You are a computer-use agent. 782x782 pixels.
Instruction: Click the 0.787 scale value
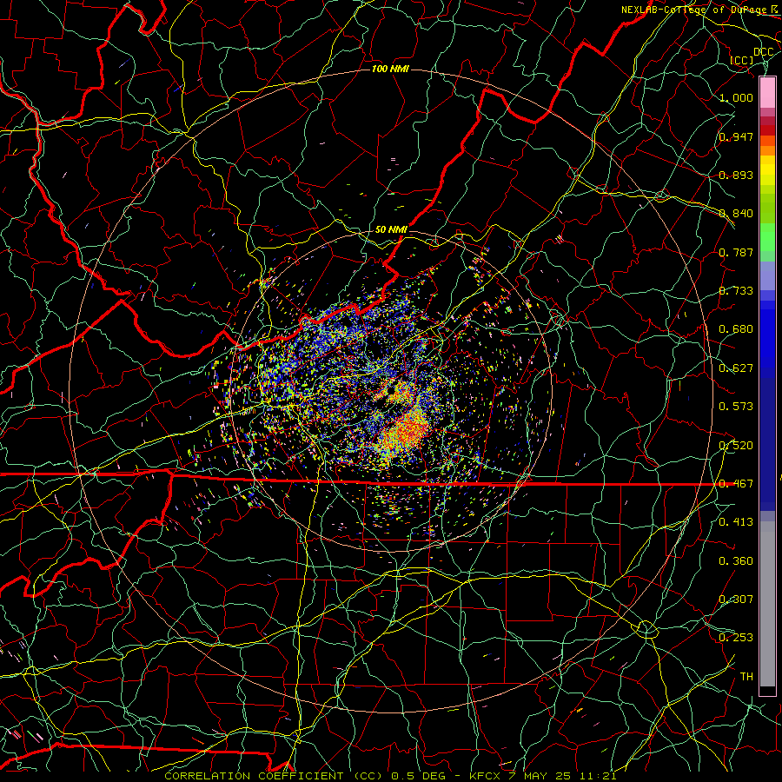[736, 252]
